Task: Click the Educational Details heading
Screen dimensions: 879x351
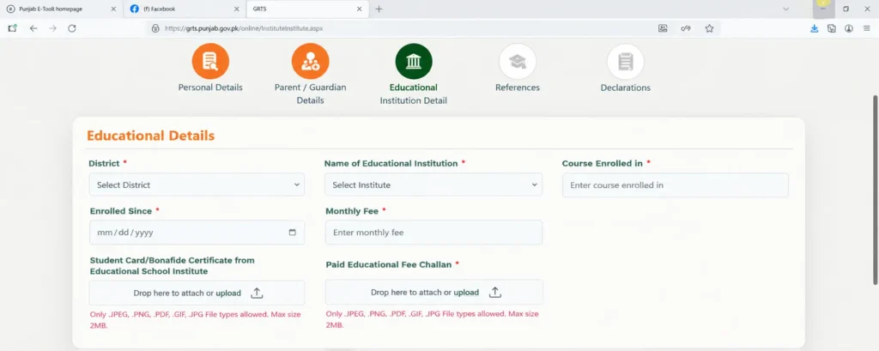Action: pyautogui.click(x=151, y=135)
